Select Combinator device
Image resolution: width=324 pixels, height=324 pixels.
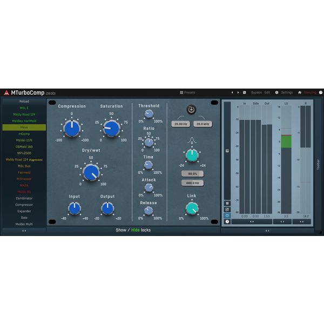coord(24,198)
